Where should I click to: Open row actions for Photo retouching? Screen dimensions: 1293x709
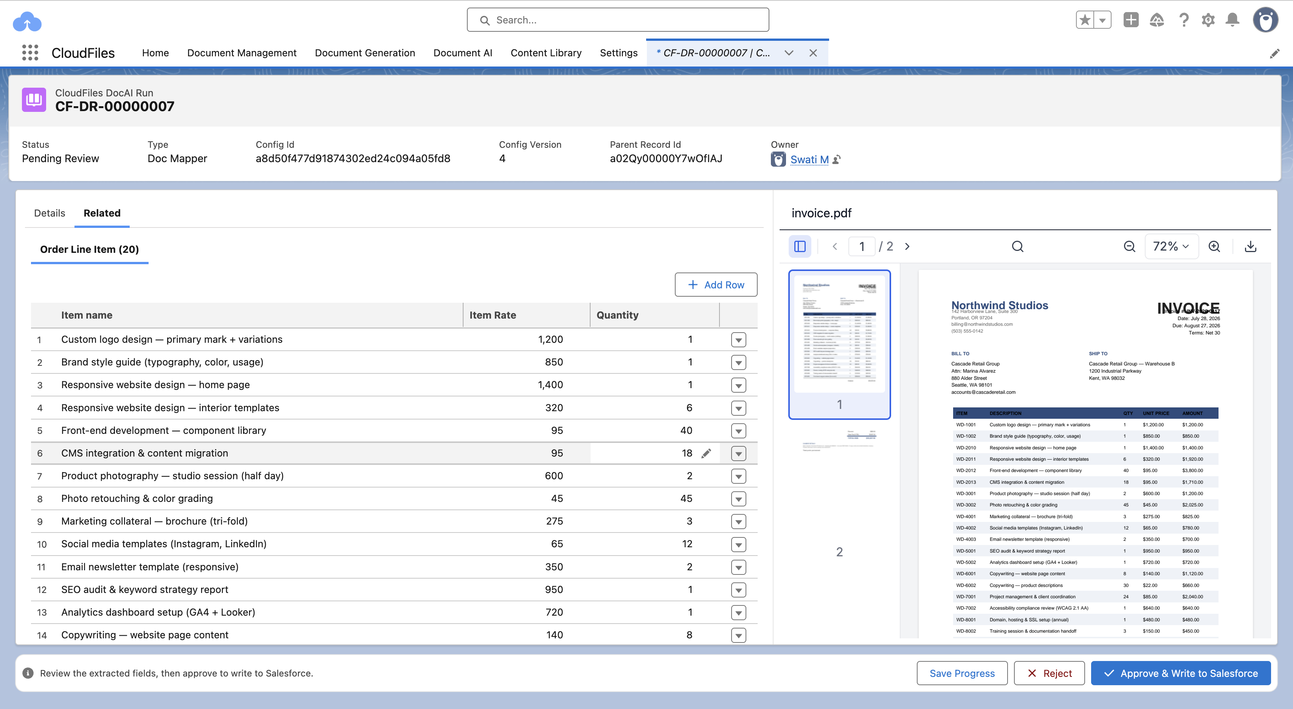click(x=738, y=499)
